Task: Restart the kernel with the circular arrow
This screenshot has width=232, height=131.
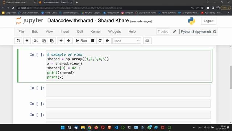Action: (x=100, y=41)
